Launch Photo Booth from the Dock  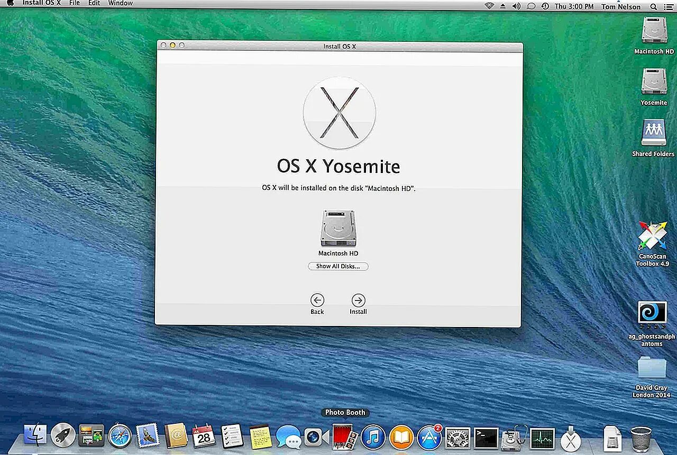[345, 436]
